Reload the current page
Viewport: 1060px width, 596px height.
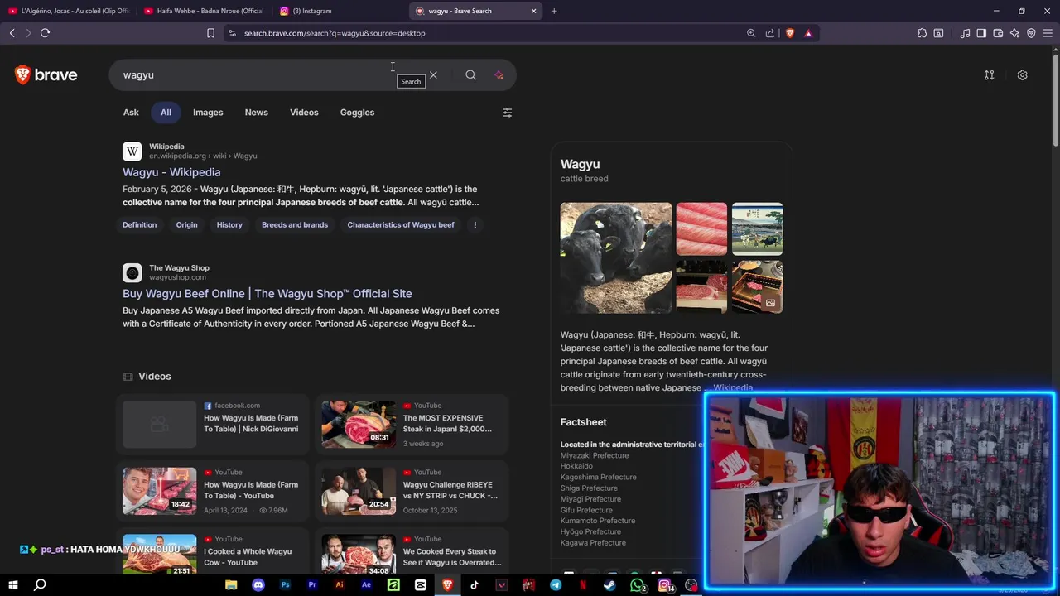tap(45, 33)
